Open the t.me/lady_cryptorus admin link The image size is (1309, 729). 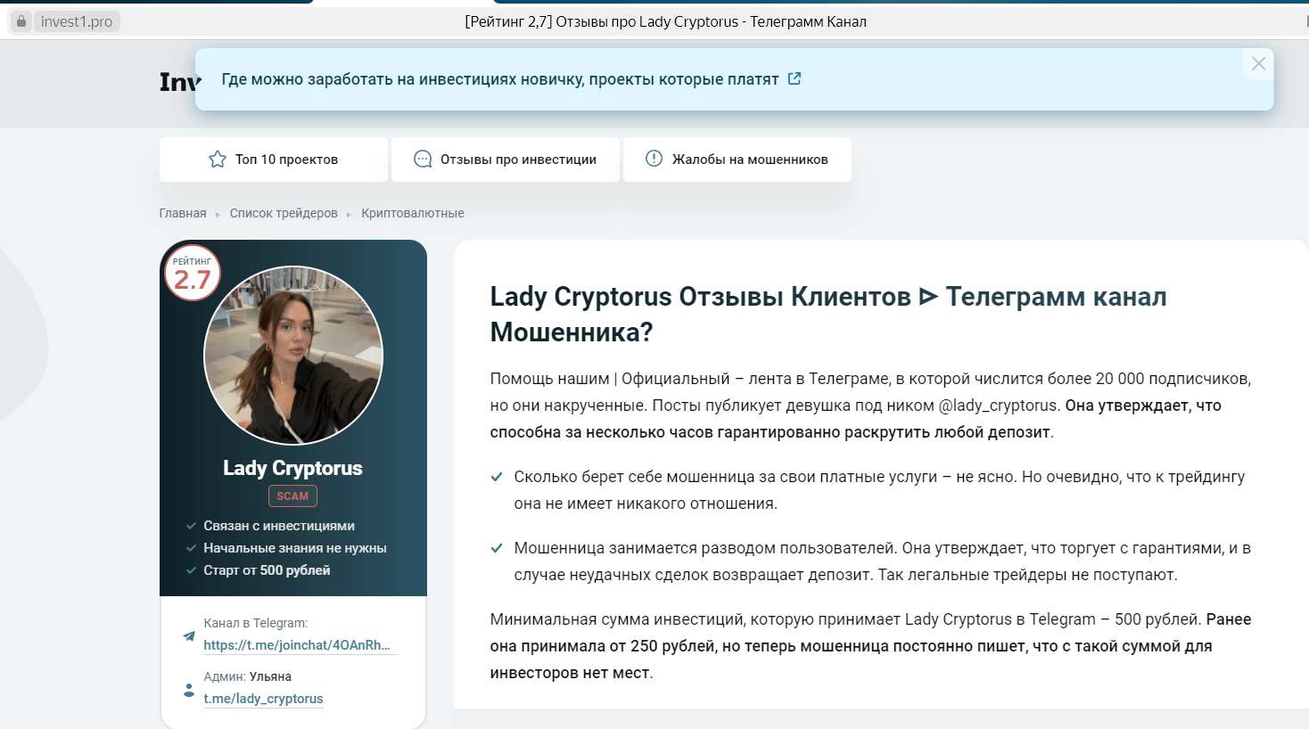[263, 699]
